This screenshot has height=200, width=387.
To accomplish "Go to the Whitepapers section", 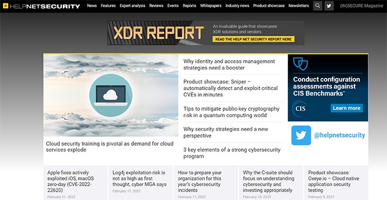I will click(211, 6).
